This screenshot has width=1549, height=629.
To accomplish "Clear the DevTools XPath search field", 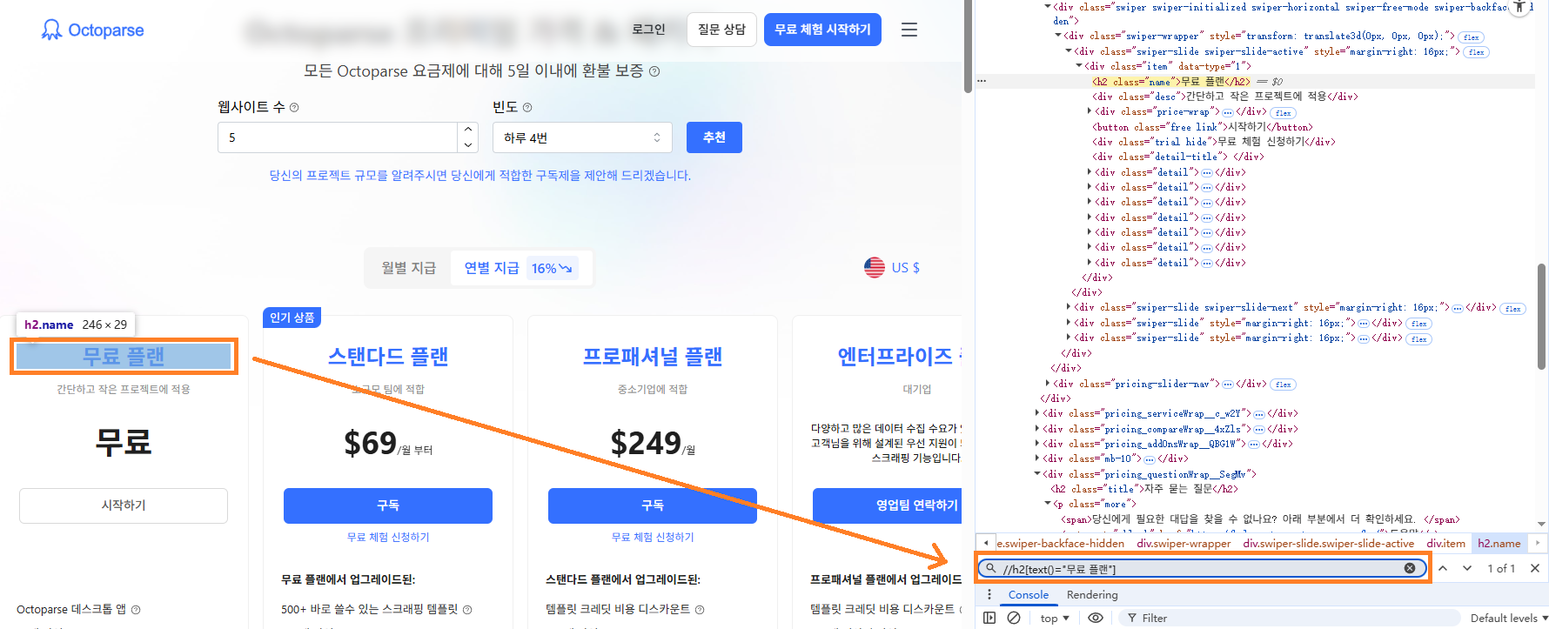I will coord(1409,568).
